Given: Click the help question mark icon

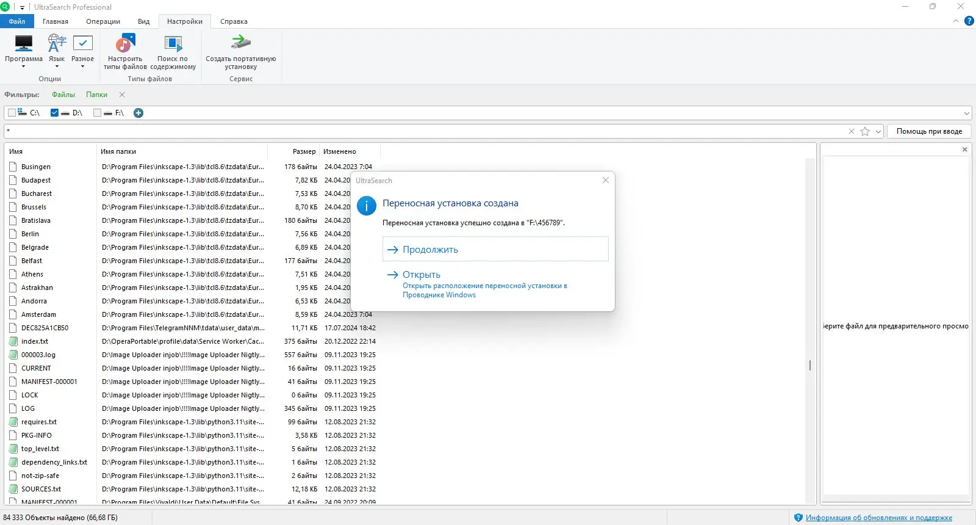Looking at the screenshot, I should click(x=969, y=21).
